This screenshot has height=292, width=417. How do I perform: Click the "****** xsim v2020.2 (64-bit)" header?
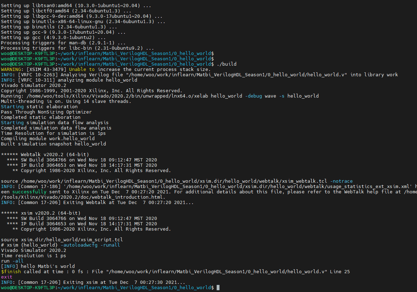point(41,213)
